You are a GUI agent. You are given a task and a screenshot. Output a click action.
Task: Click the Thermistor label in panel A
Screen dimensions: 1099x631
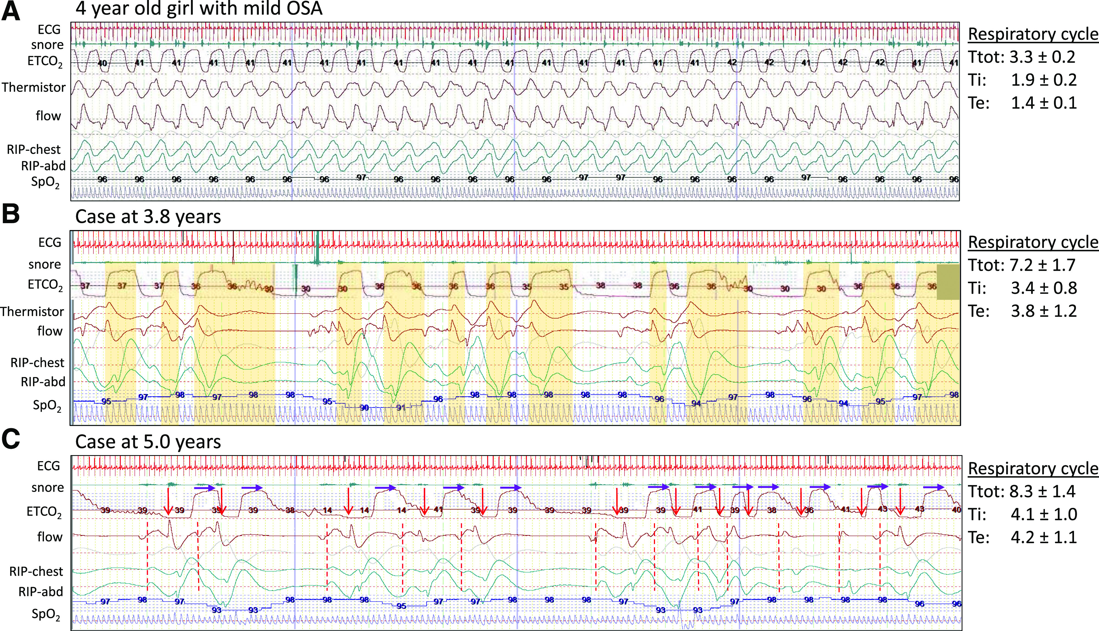click(33, 88)
